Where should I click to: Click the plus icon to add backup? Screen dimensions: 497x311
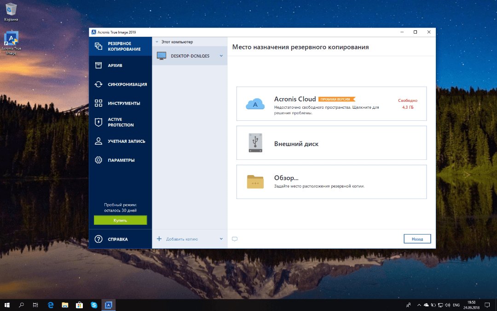coord(159,239)
